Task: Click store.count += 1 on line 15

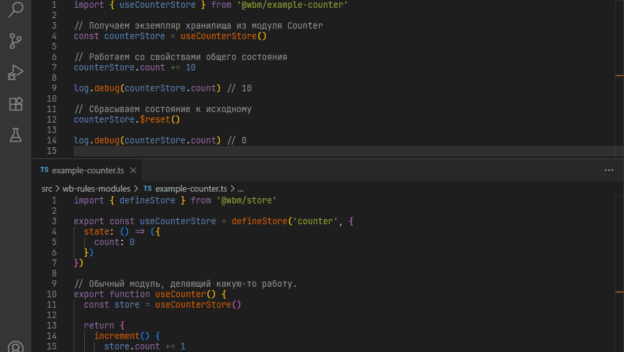Action: click(x=145, y=346)
